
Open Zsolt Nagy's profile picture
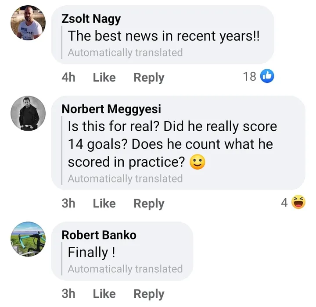coord(28,23)
